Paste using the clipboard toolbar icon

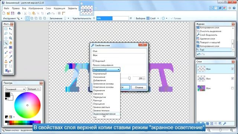[34, 13]
